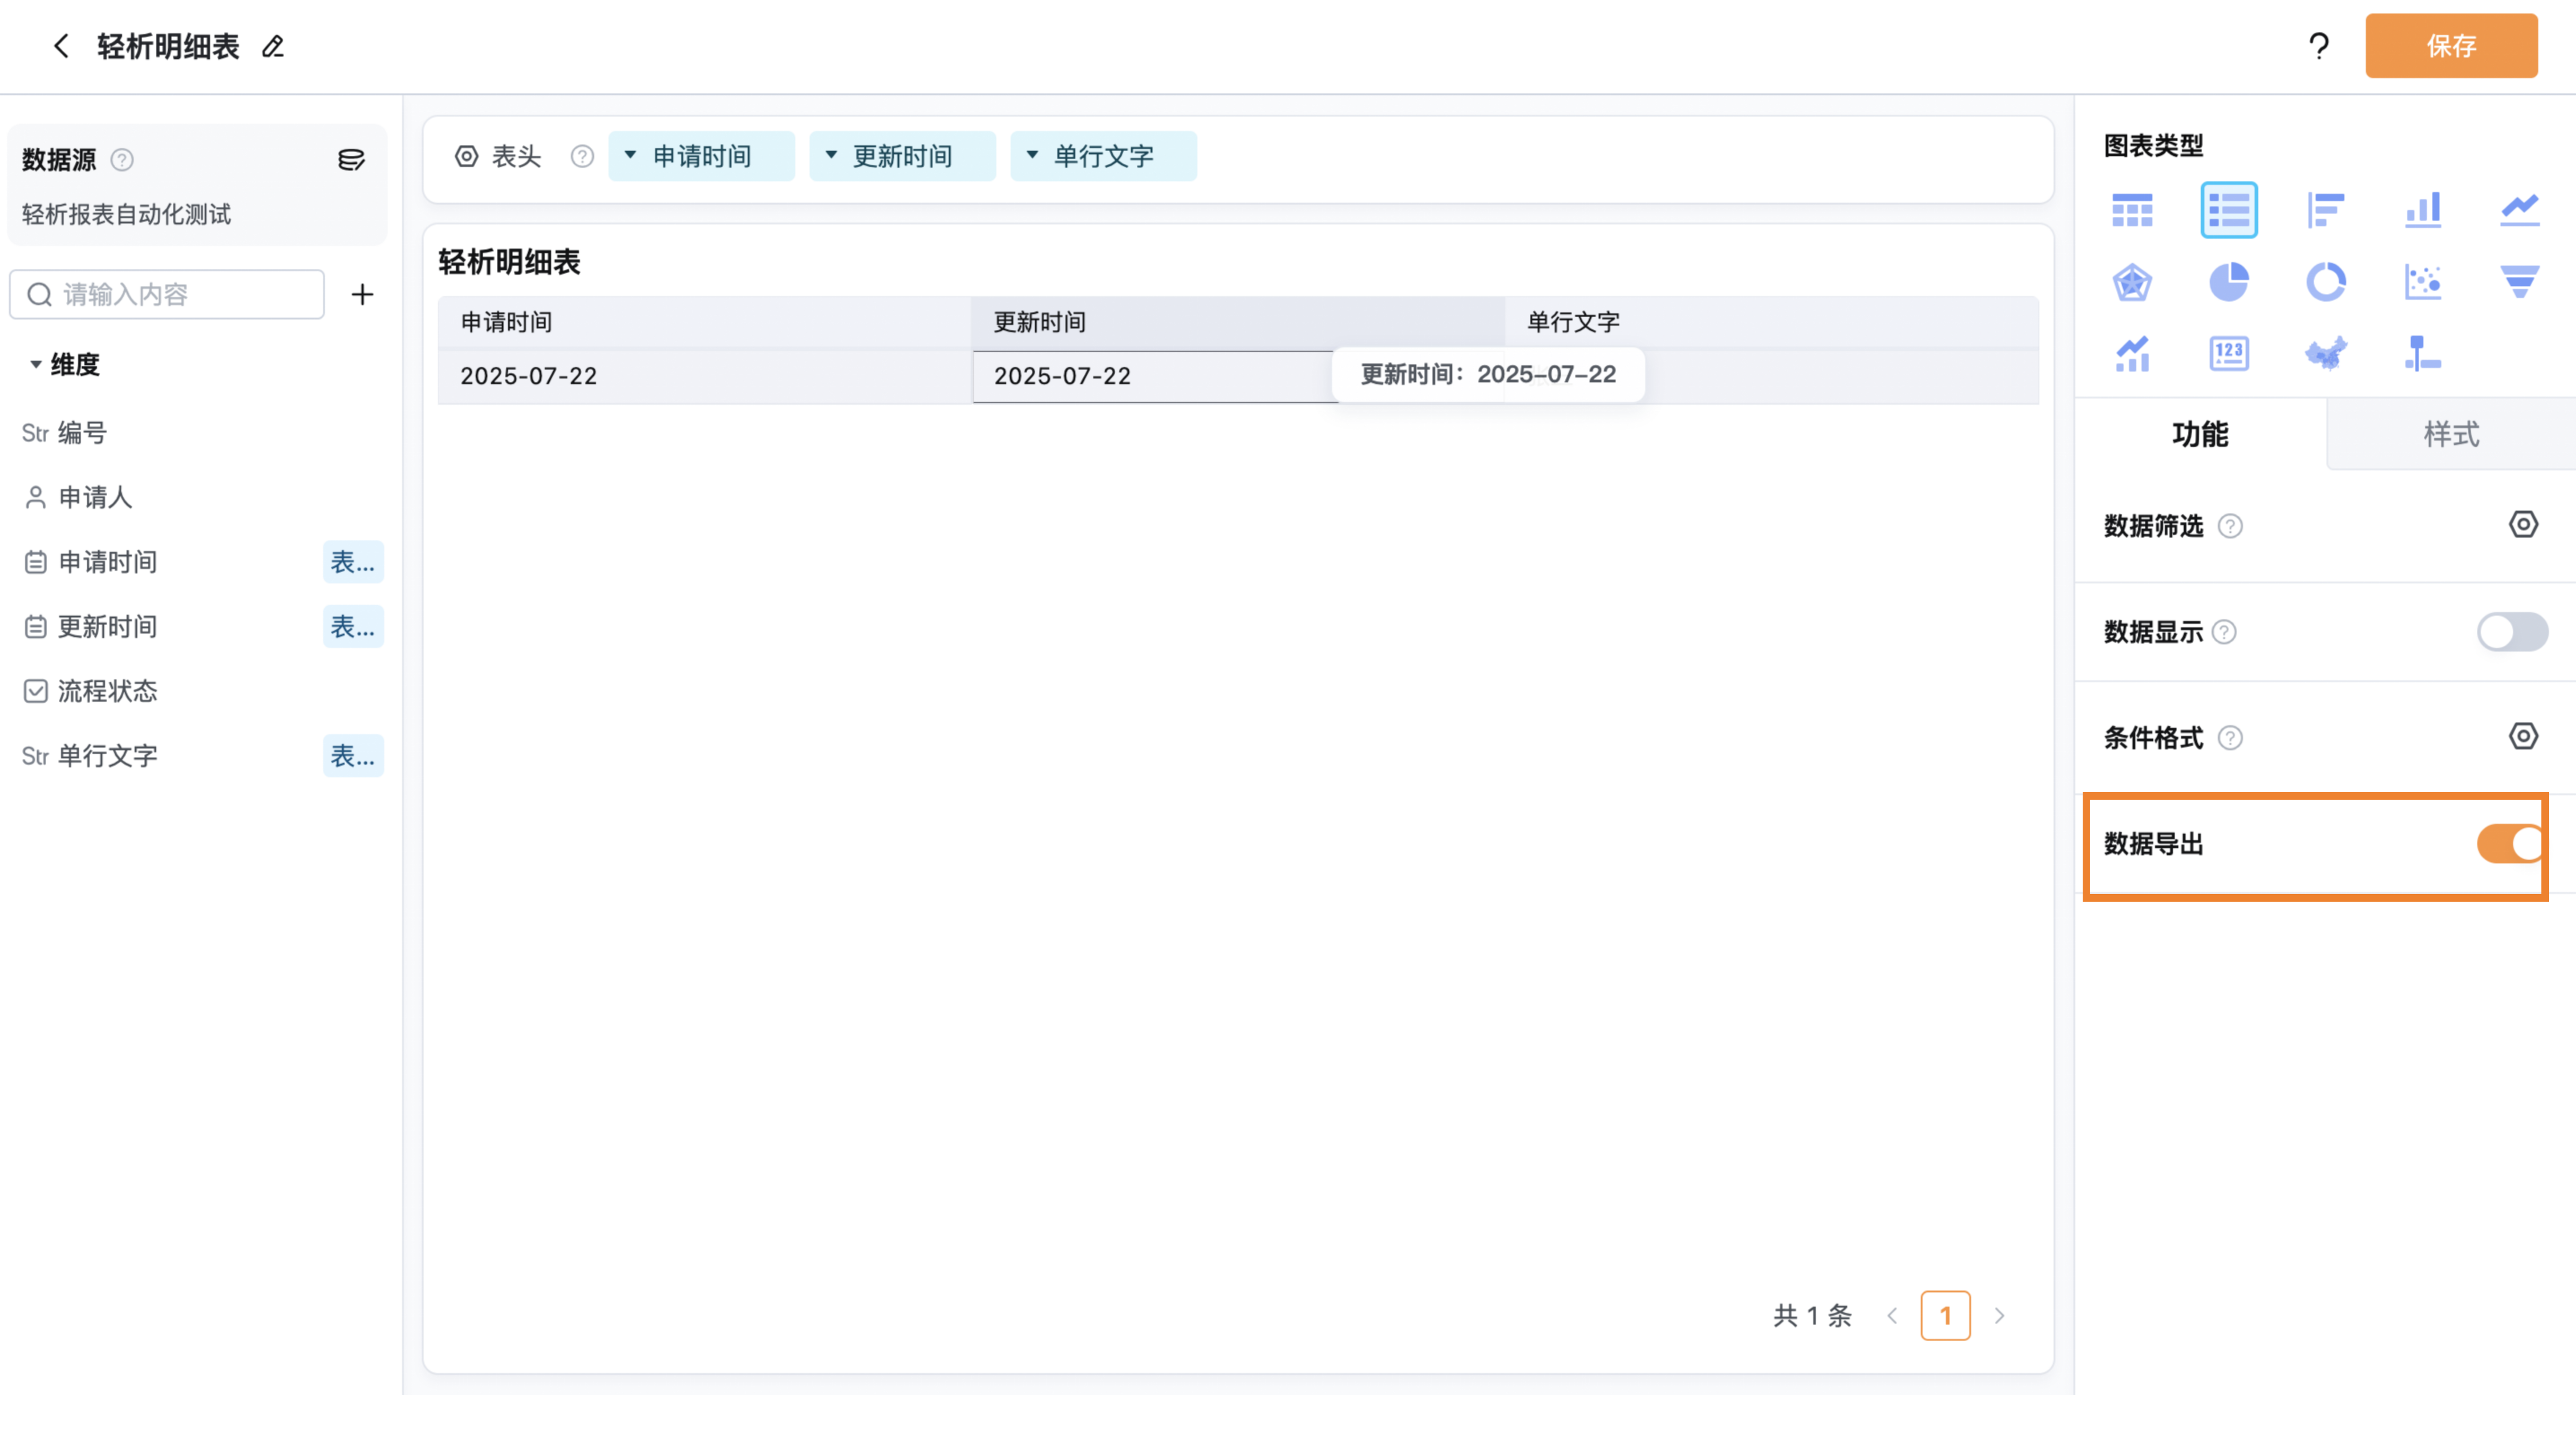Screen dimensions: 2576x1449
Task: Switch to the 功能 tab
Action: [x=2200, y=434]
